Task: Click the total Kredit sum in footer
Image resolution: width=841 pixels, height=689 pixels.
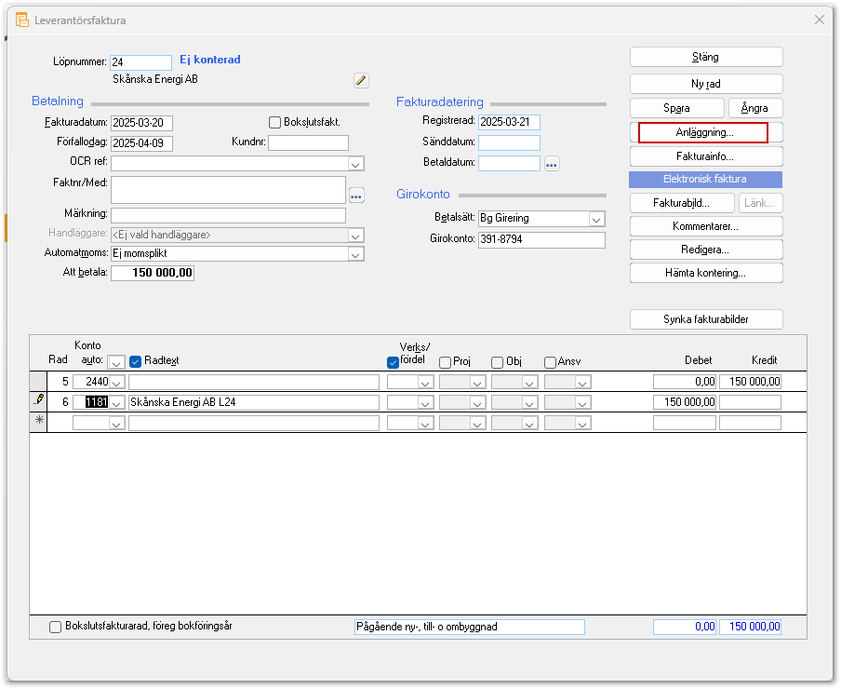Action: coord(750,627)
